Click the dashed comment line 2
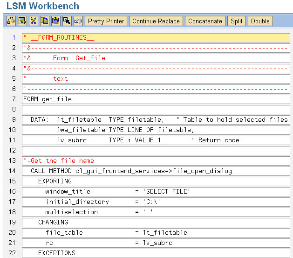Viewport: 293px width, 258px height. (x=156, y=48)
